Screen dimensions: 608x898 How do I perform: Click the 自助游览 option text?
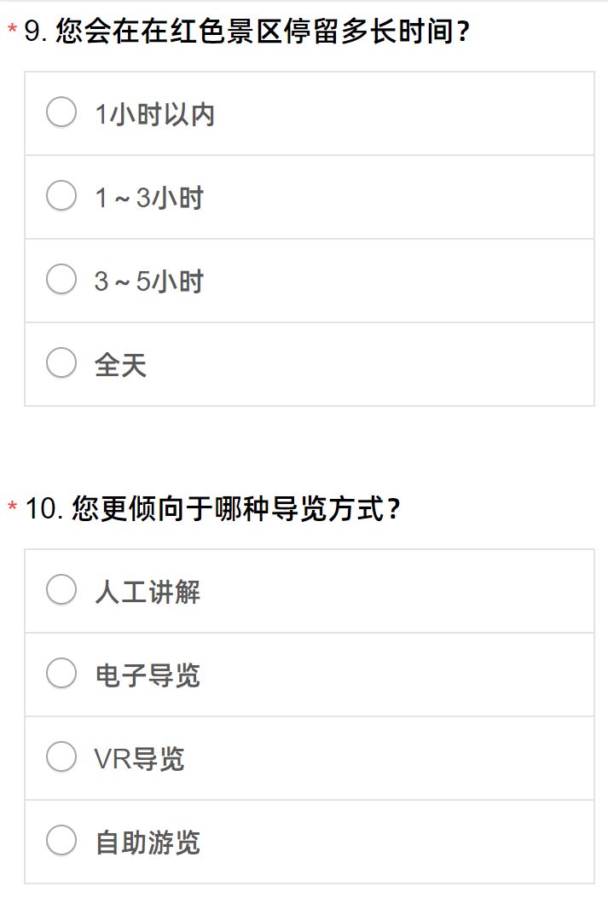tap(148, 843)
